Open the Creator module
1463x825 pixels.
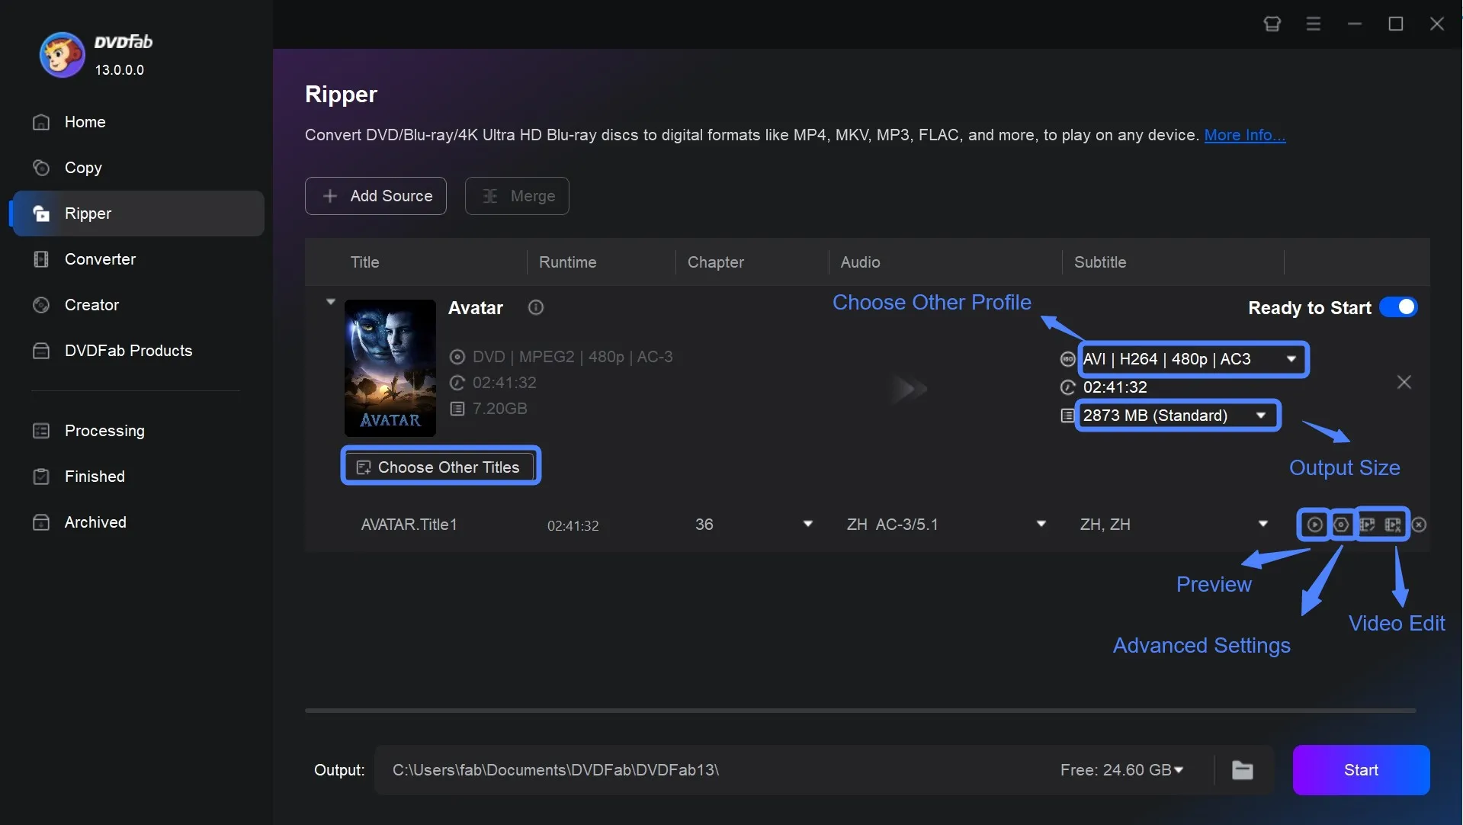91,305
